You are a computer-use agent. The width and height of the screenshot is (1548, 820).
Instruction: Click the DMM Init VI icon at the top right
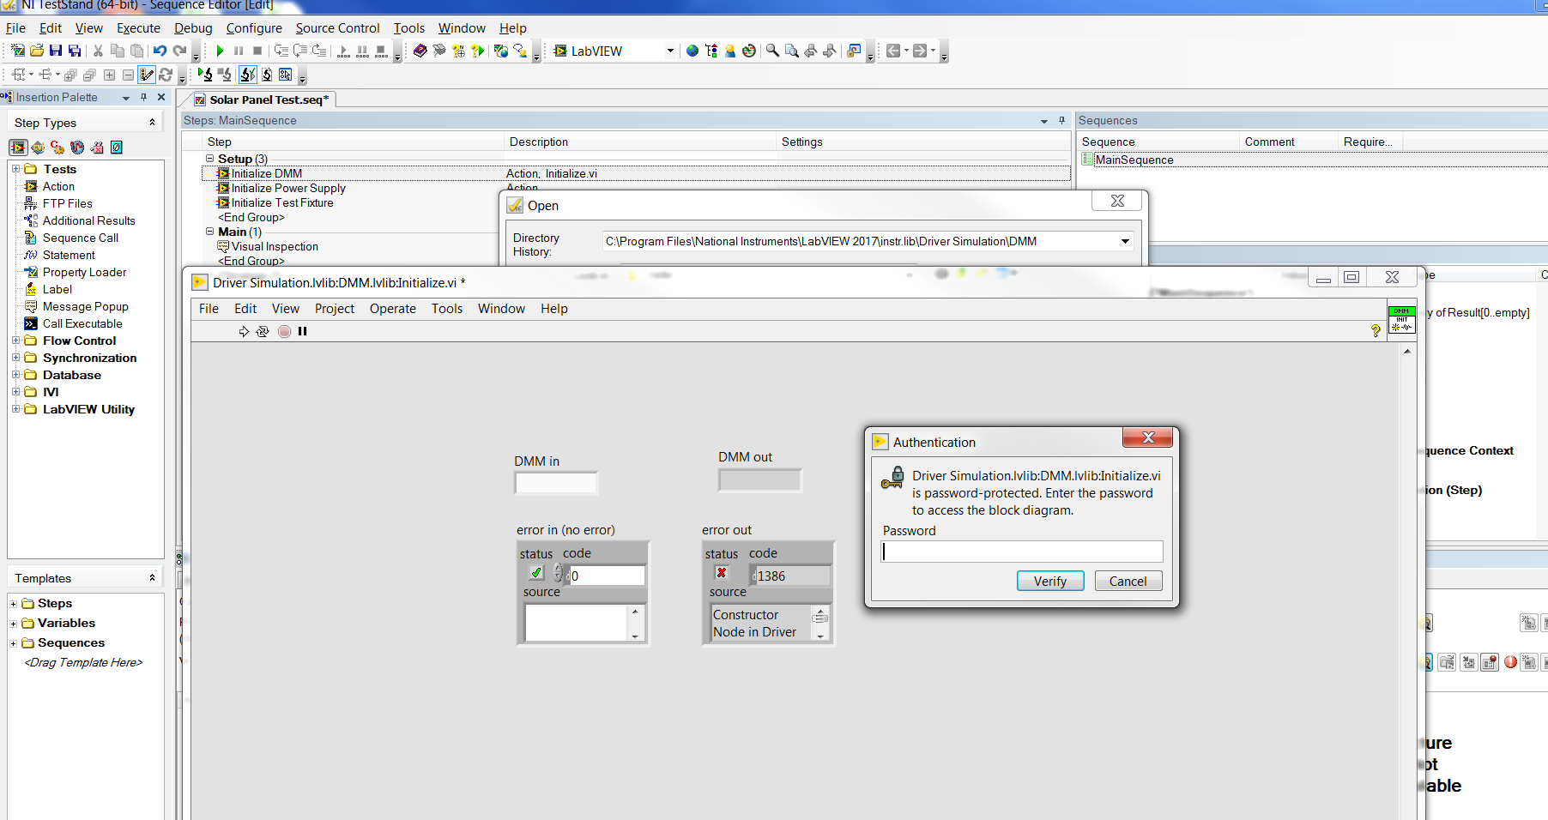point(1401,320)
